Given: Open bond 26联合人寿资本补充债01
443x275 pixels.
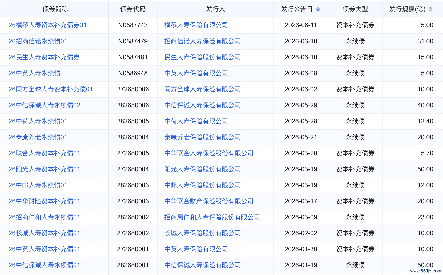Looking at the screenshot, I should (x=44, y=153).
